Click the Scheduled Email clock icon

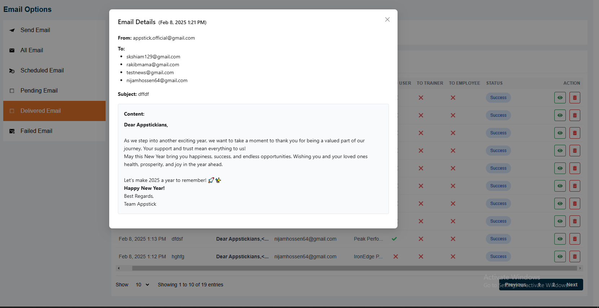[x=12, y=71]
